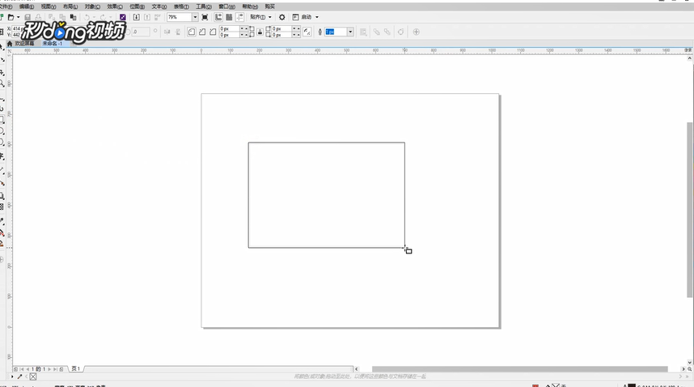Select the chamfered corner type icon
The image size is (694, 387).
click(x=213, y=32)
